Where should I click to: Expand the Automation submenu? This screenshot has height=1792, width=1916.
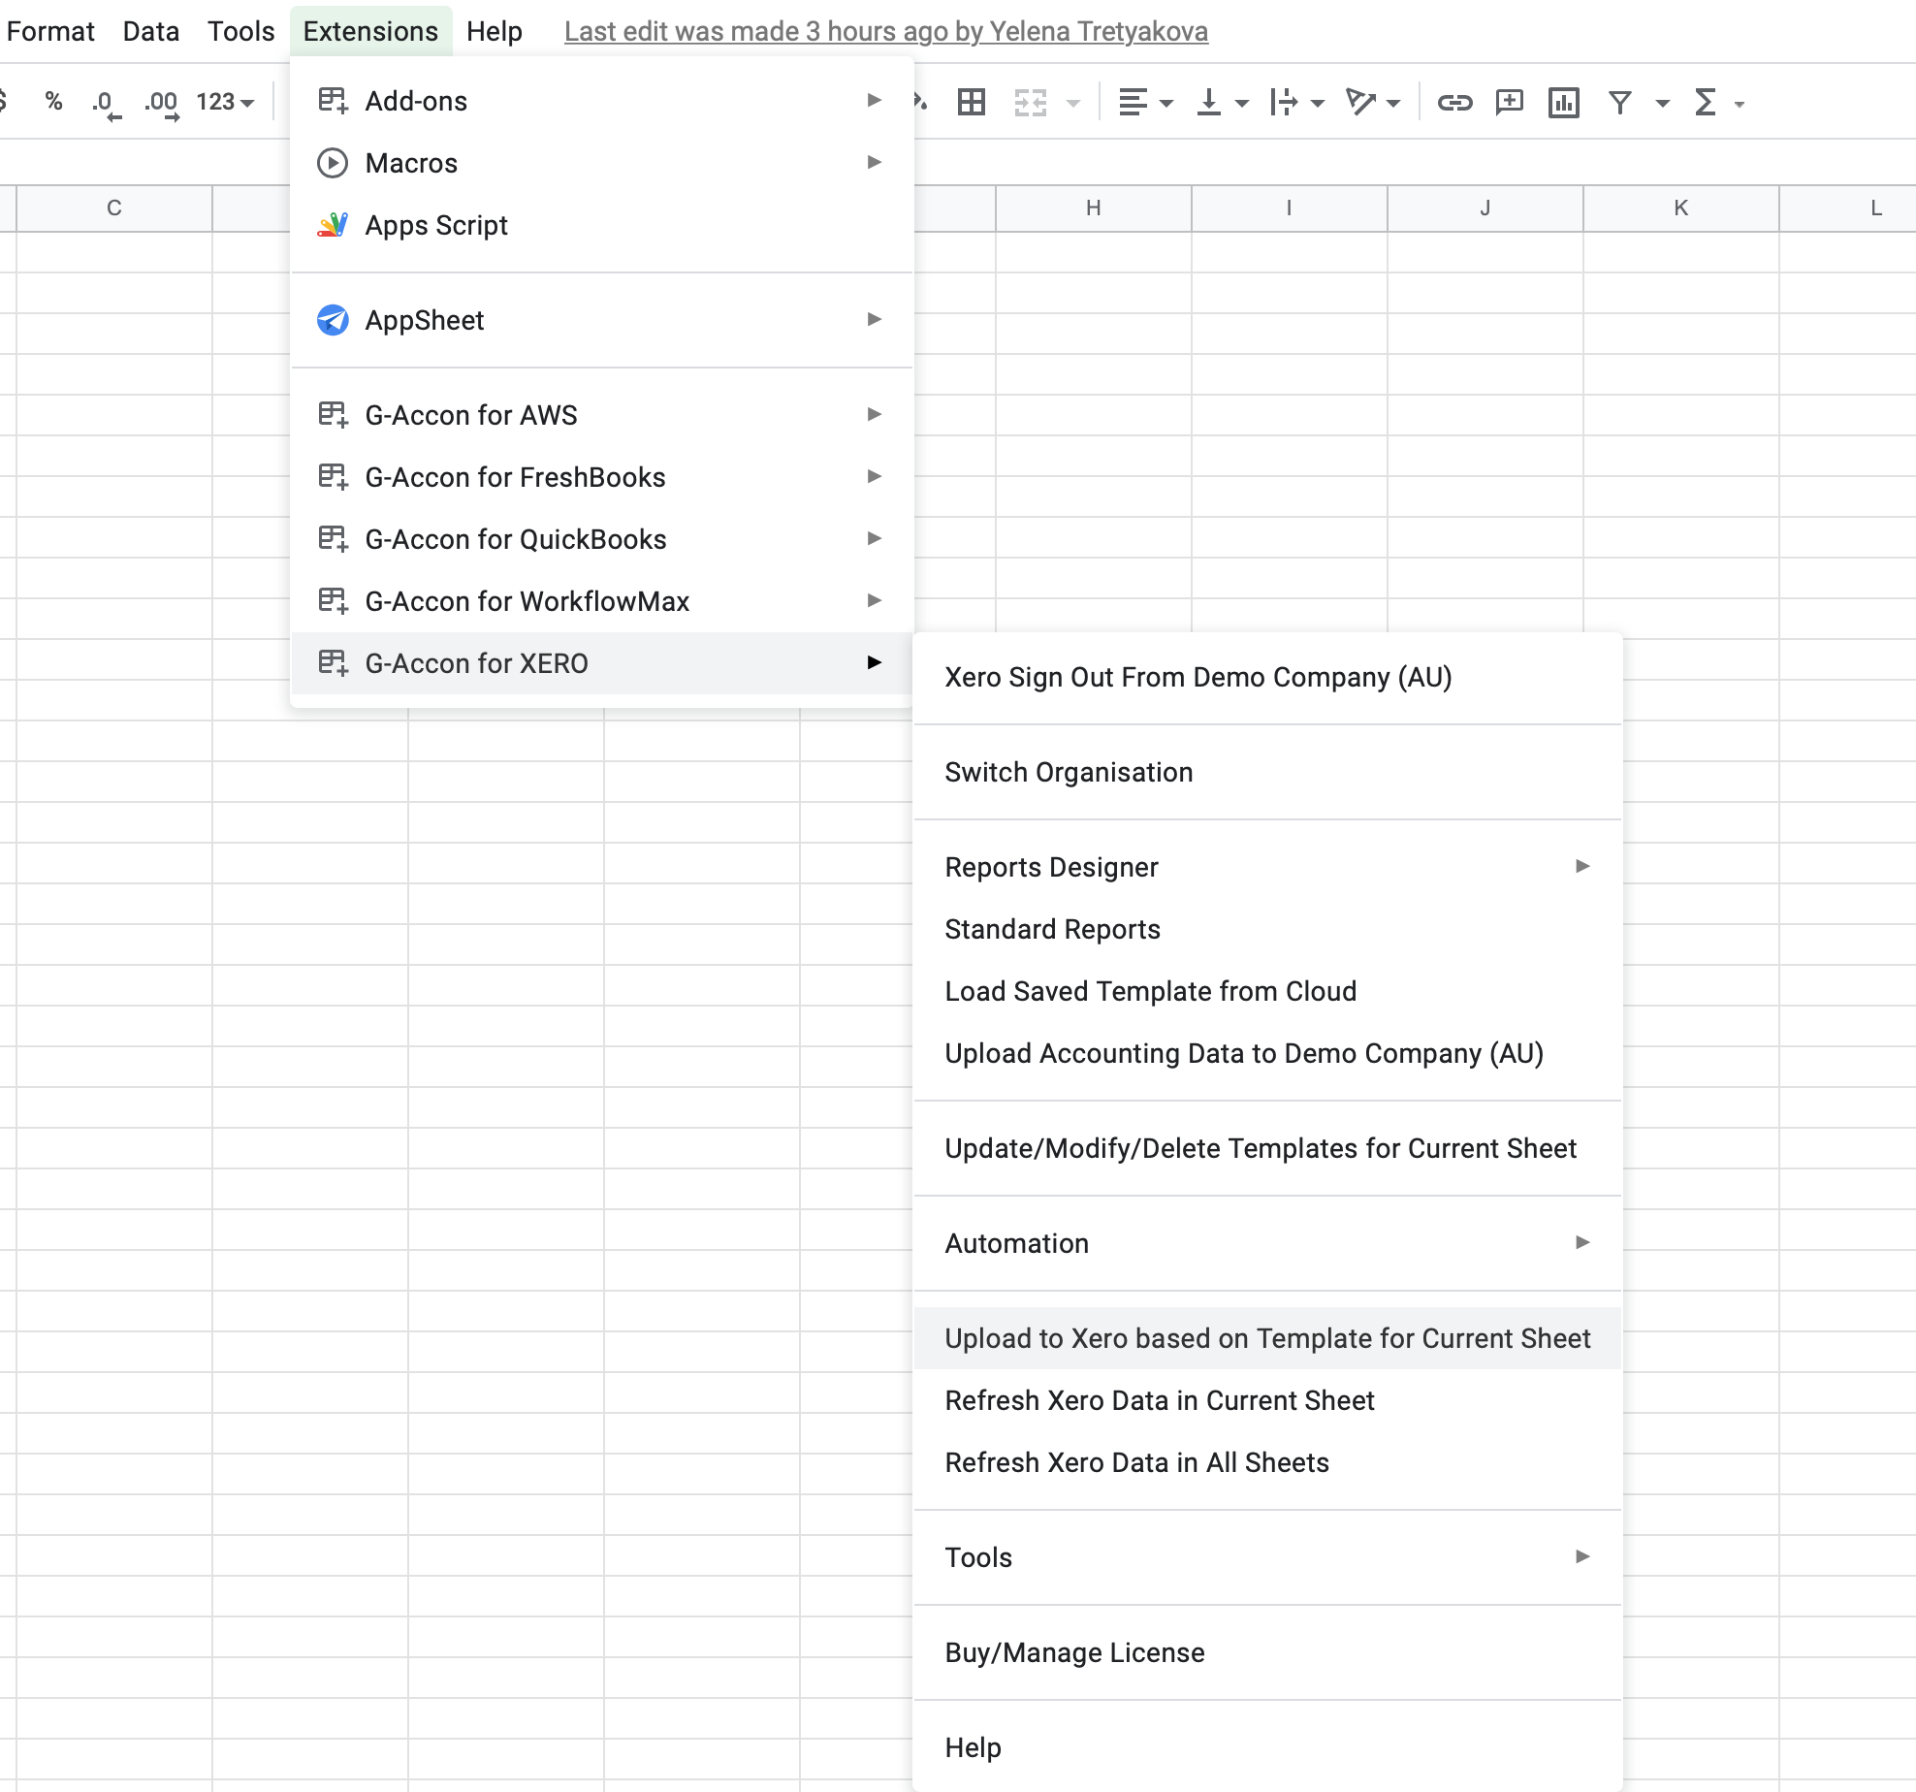coord(1266,1243)
